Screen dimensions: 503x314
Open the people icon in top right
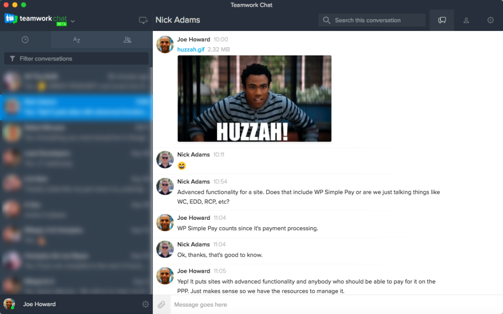(x=466, y=20)
